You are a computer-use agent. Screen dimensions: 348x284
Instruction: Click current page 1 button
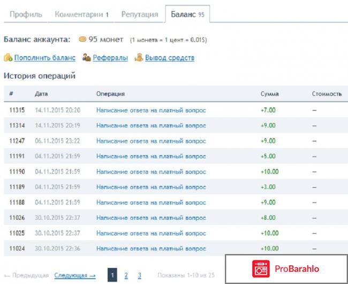tap(112, 275)
